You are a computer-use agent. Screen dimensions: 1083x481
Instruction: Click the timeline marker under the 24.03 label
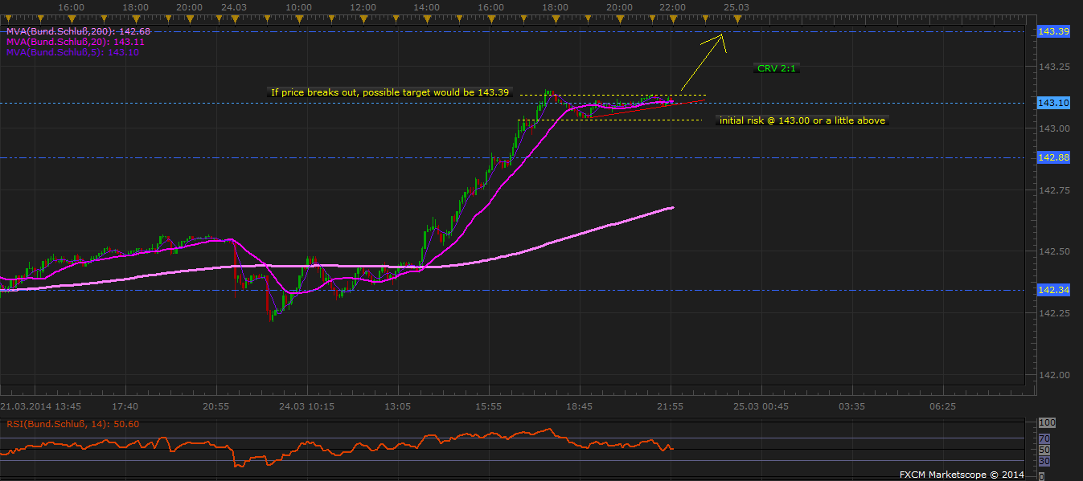[233, 17]
